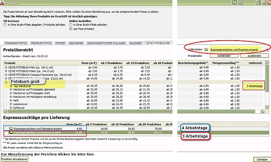271x162 pixels.
Task: Open the Lieferzeiten dropdown
Action: (267, 49)
